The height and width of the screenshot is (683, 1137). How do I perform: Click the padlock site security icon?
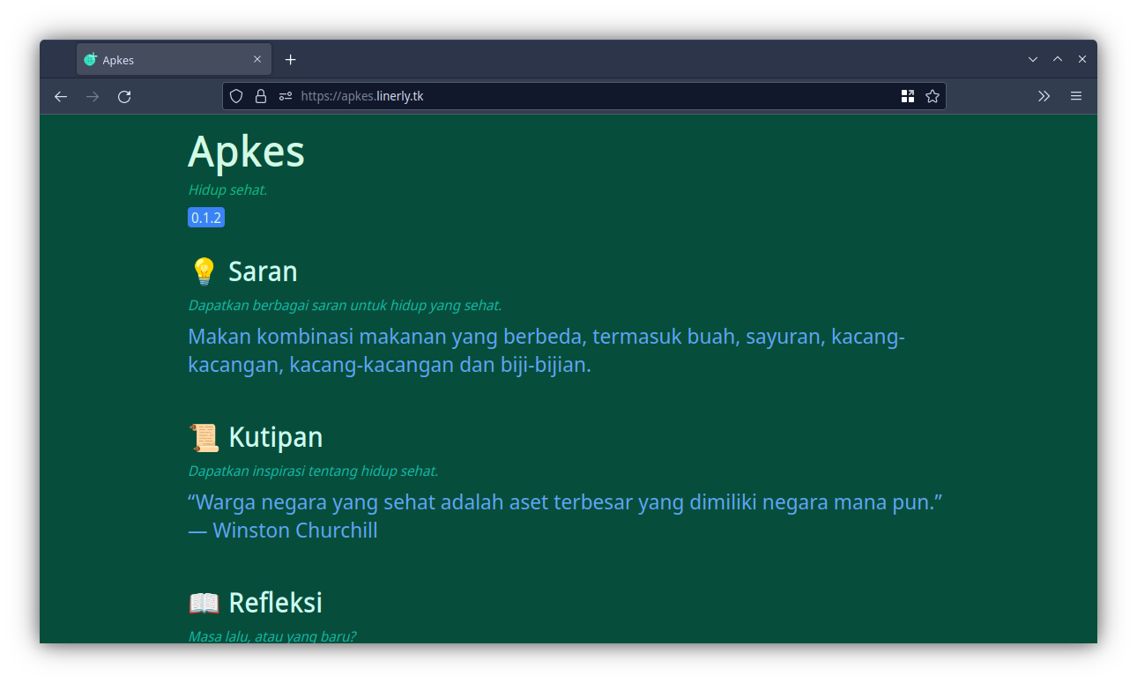coord(261,96)
